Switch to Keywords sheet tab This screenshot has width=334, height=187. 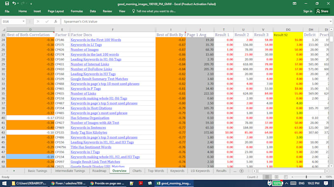(177, 171)
